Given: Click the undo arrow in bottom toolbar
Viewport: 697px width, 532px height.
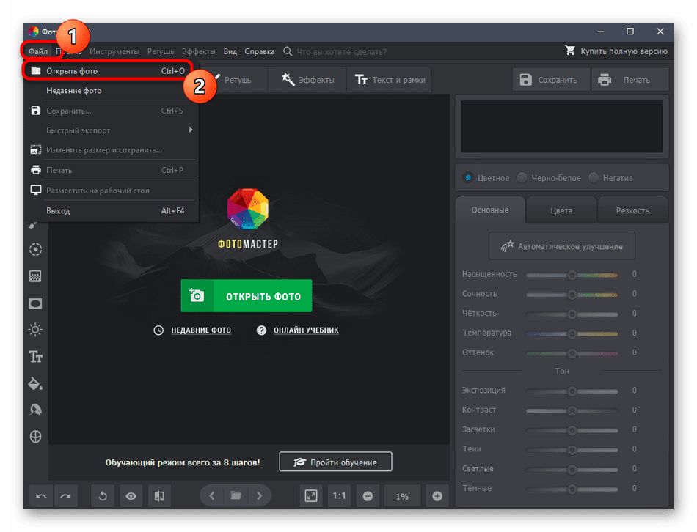Looking at the screenshot, I should [x=41, y=496].
